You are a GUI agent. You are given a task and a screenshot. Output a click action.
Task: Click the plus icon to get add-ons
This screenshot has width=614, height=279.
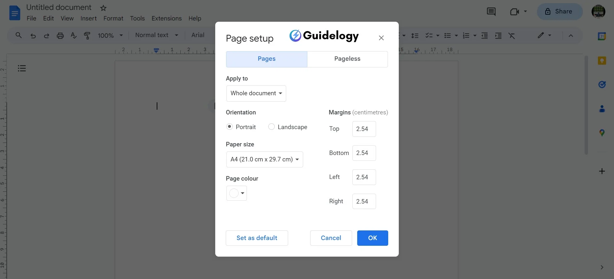602,171
